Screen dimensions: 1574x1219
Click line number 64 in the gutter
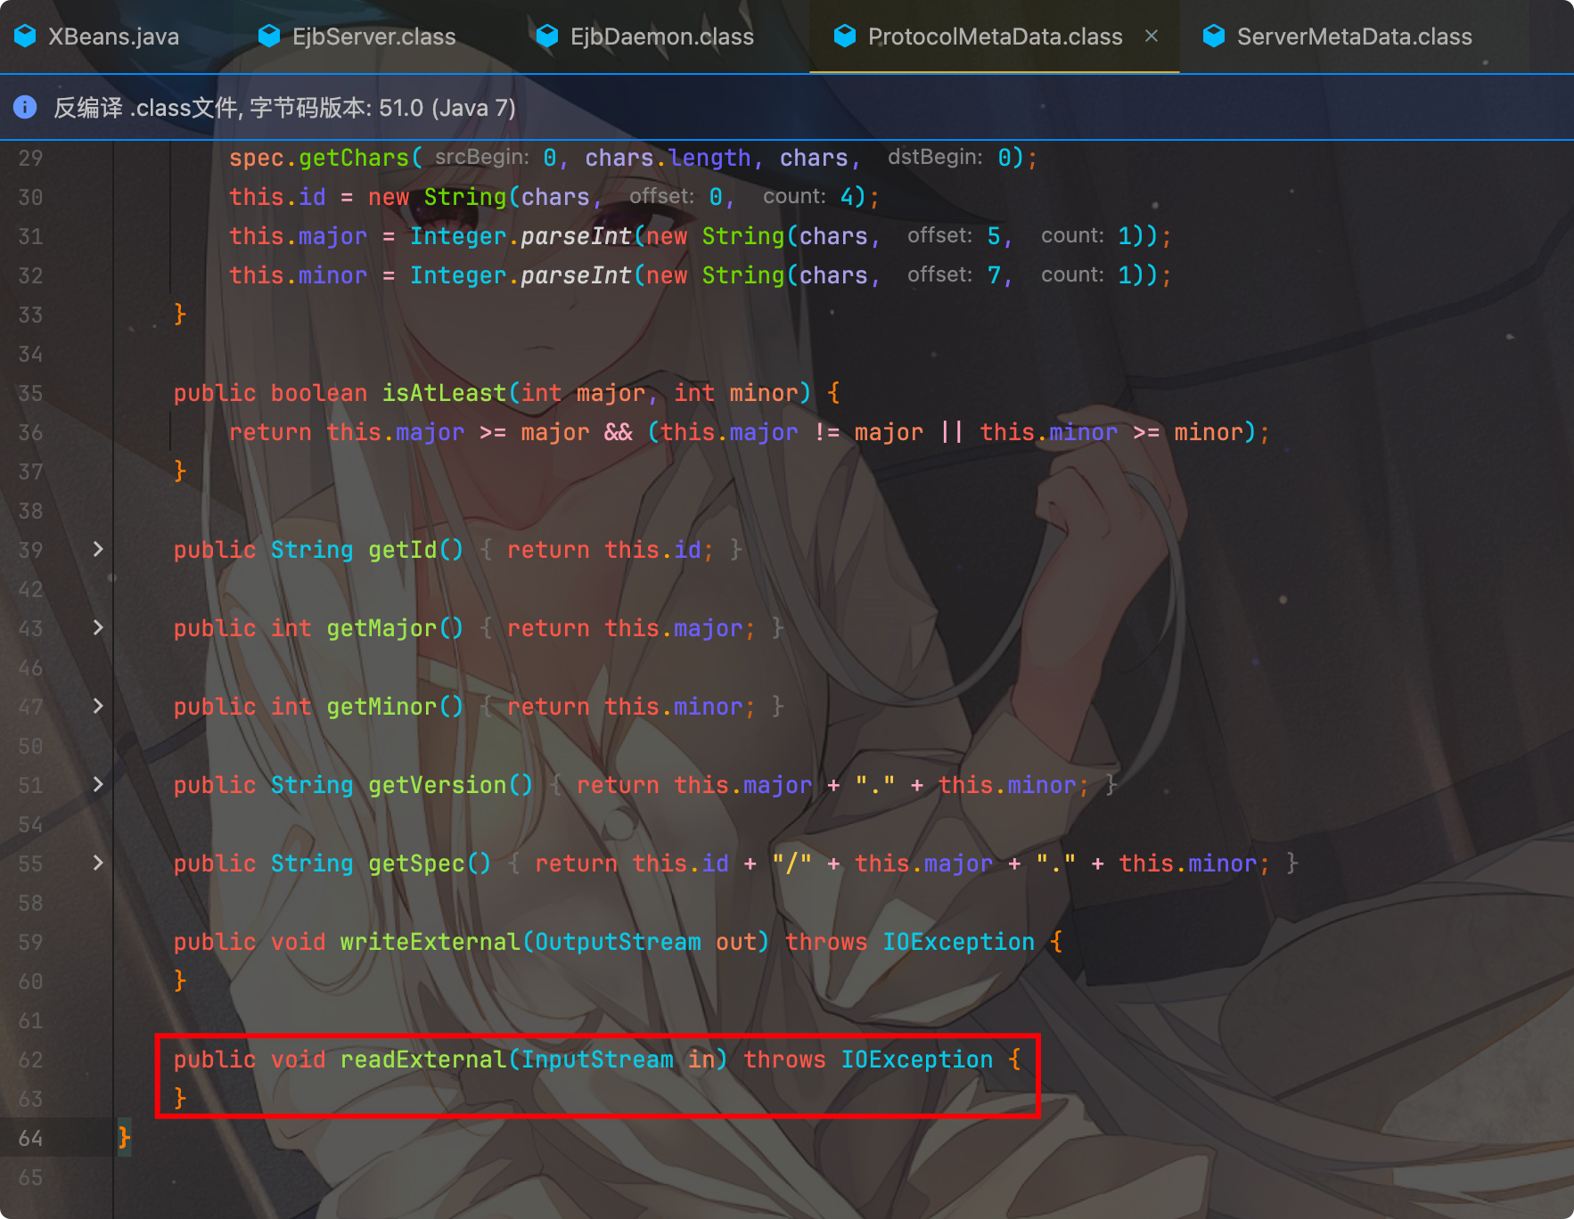pyautogui.click(x=30, y=1138)
